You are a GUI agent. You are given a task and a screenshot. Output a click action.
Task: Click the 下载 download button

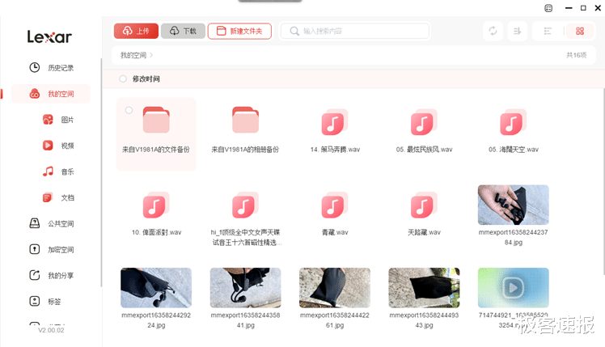(x=183, y=31)
